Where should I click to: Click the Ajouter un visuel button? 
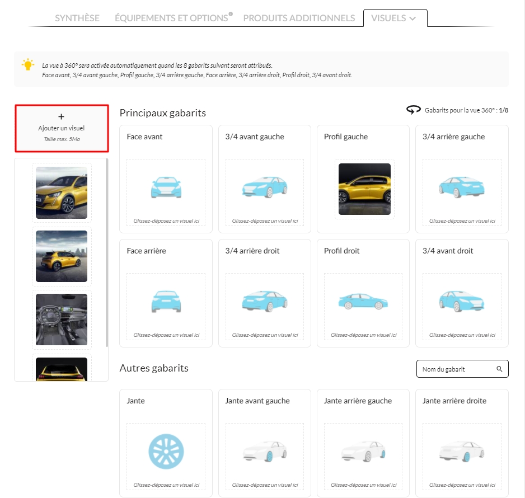(62, 128)
